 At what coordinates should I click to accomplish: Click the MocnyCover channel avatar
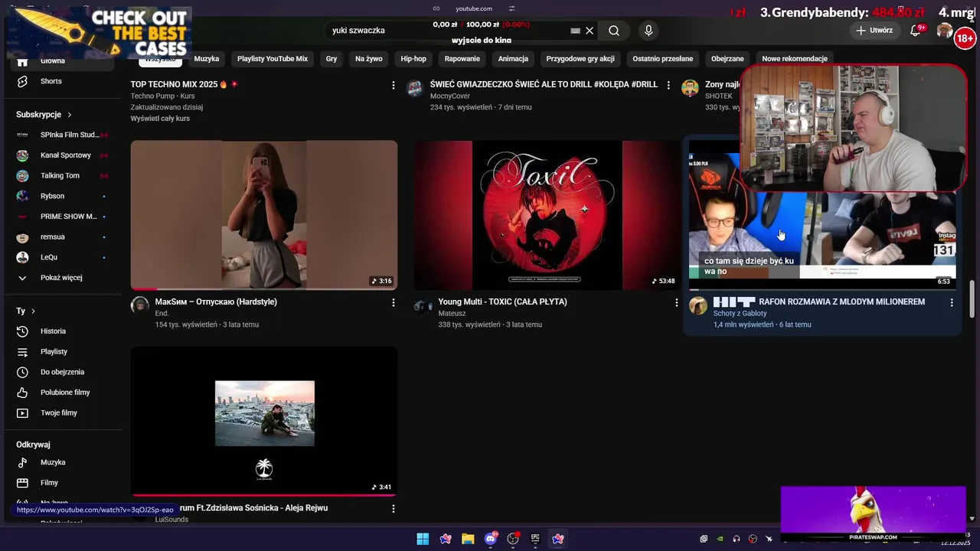pyautogui.click(x=415, y=88)
